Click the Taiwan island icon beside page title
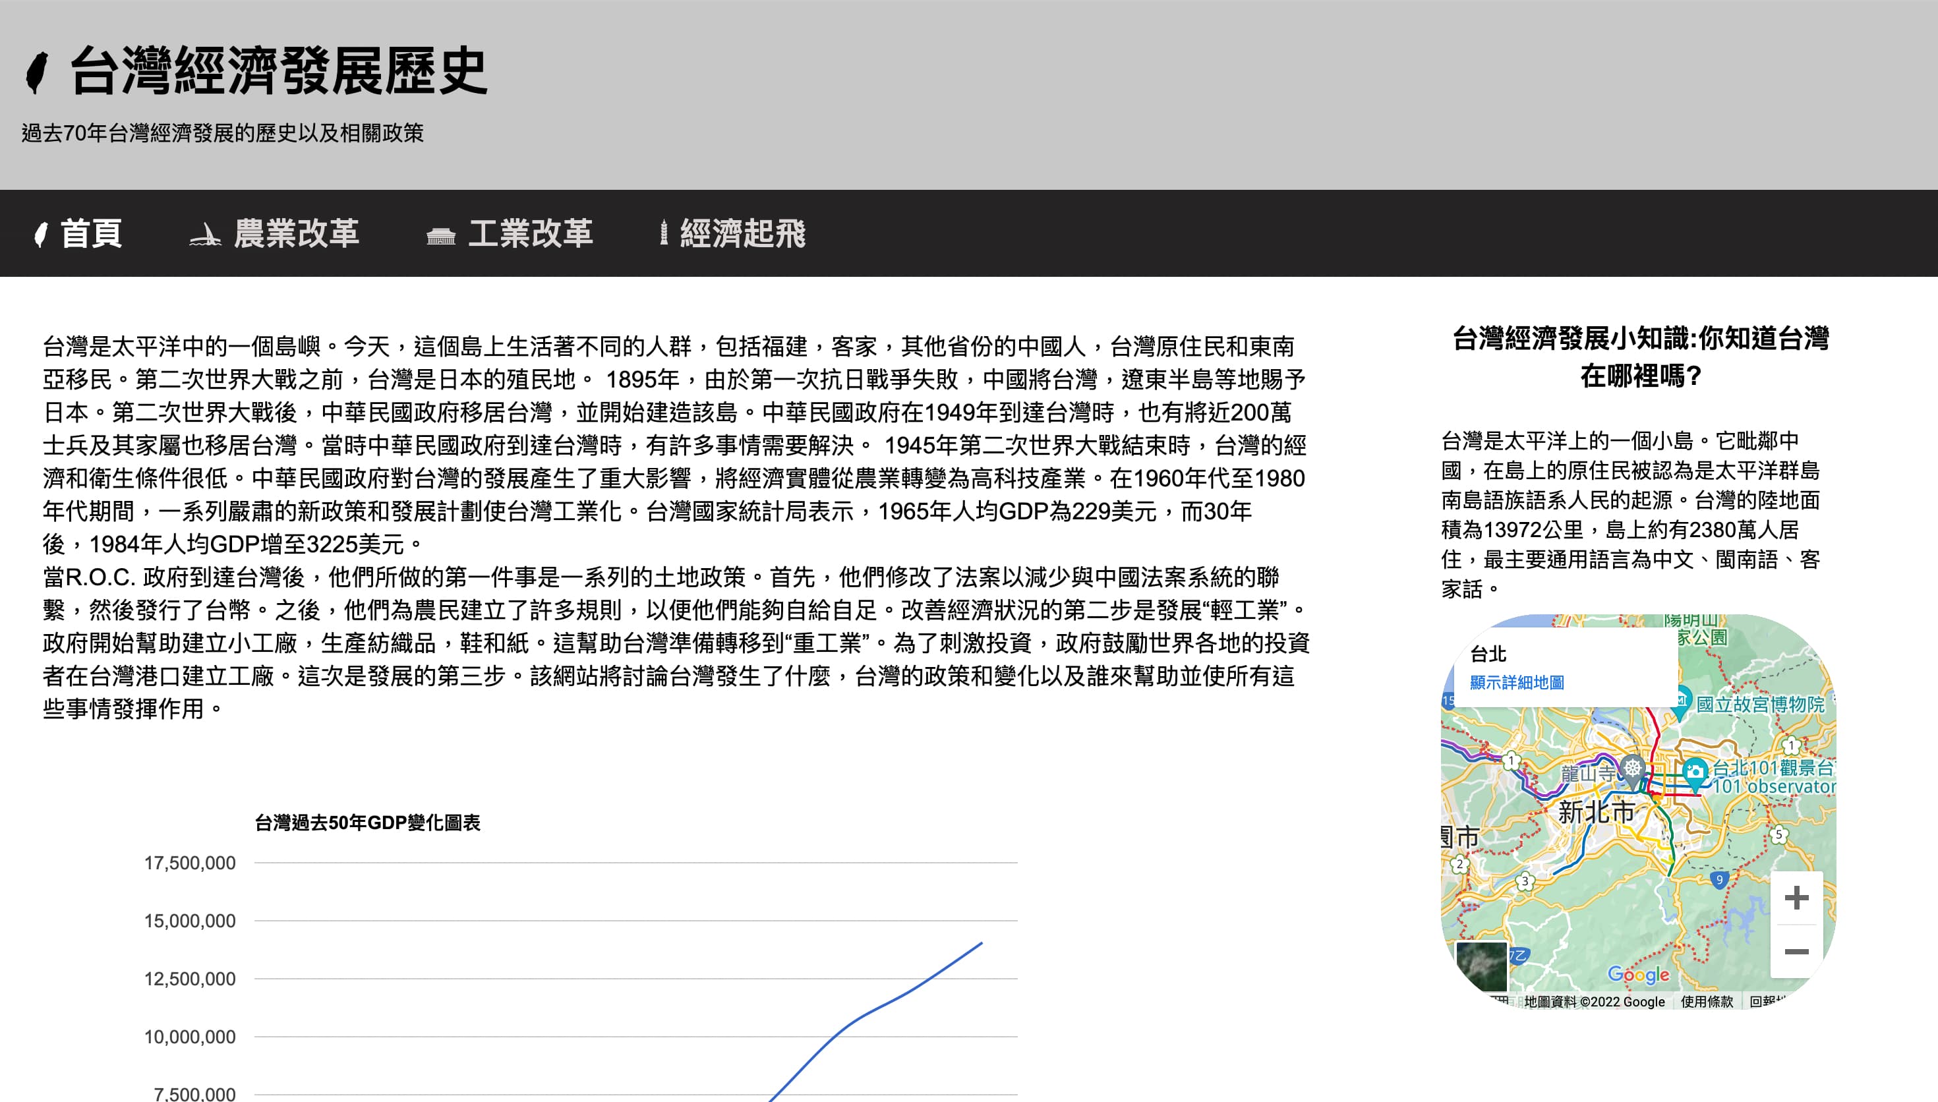This screenshot has height=1102, width=1938. point(37,72)
